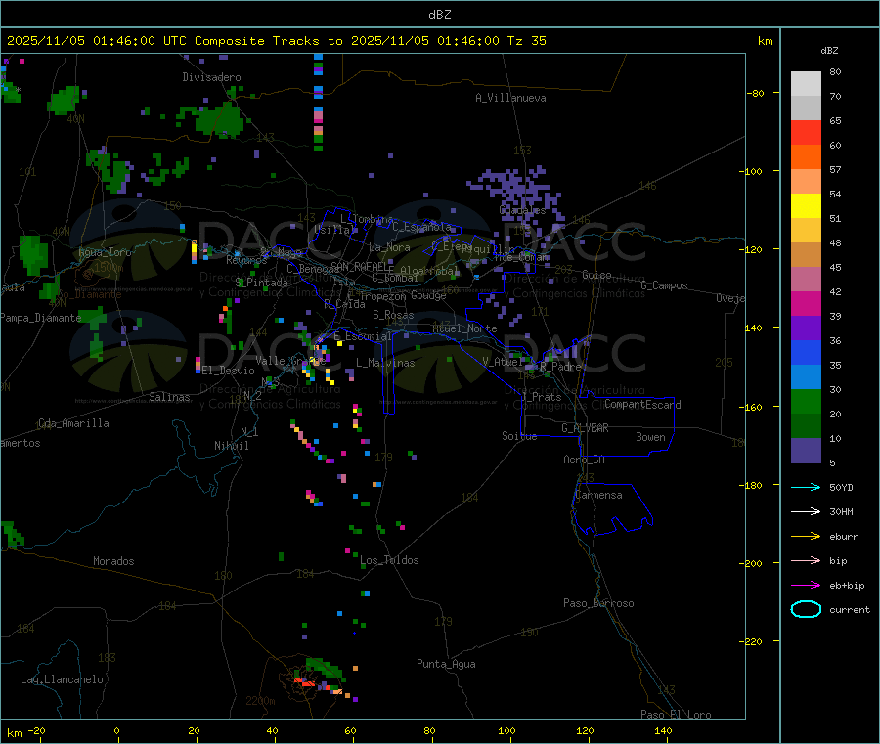Click the 'V_Atuel' map label
Image resolution: width=880 pixels, height=744 pixels.
tap(503, 362)
